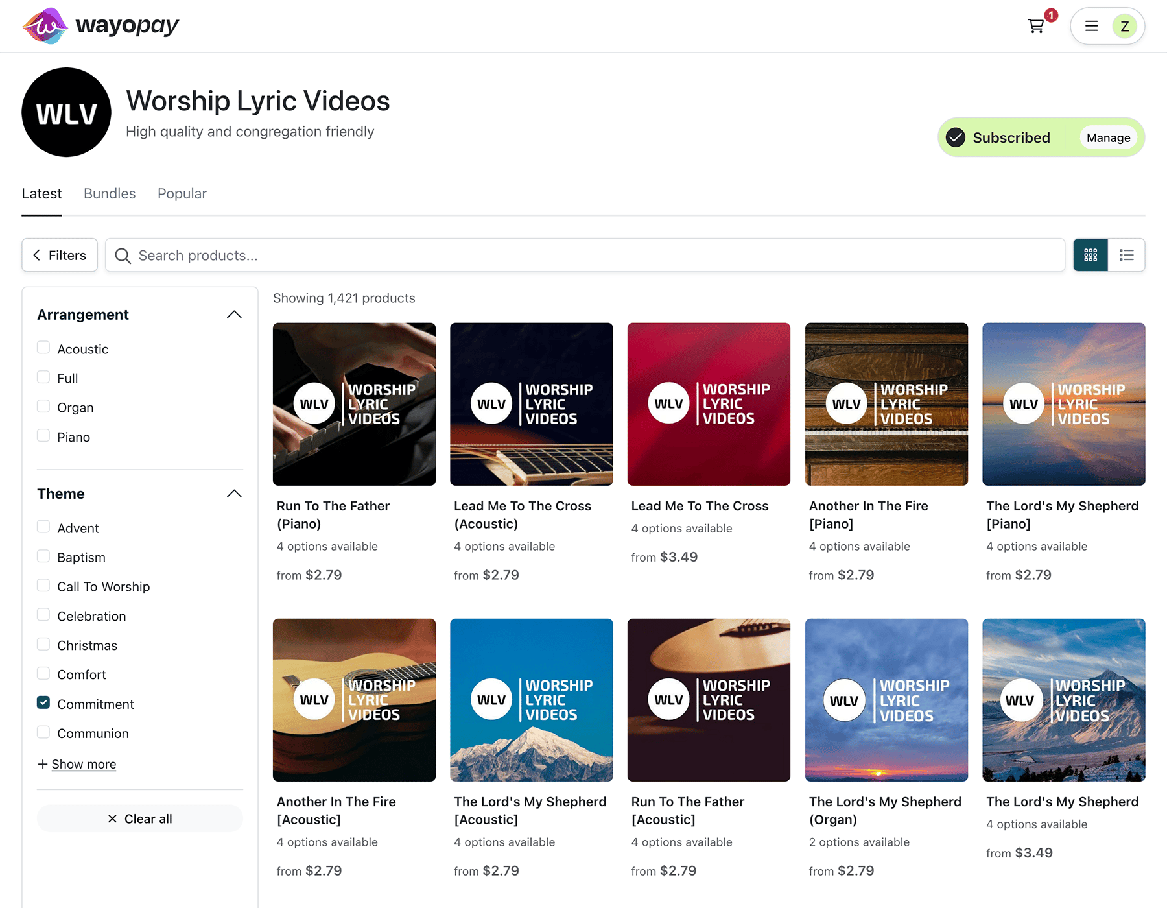
Task: Manage the subscription
Action: (x=1108, y=137)
